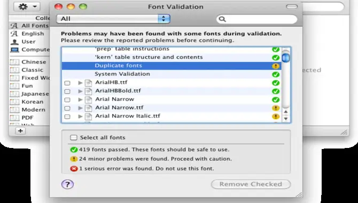This screenshot has width=358, height=203.
Task: Click the Remove Checked button
Action: point(251,184)
